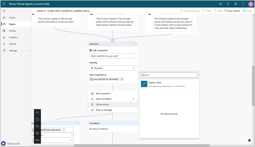Click the Analytics chart icon
The height and width of the screenshot is (147, 255).
pyautogui.click(x=4, y=37)
